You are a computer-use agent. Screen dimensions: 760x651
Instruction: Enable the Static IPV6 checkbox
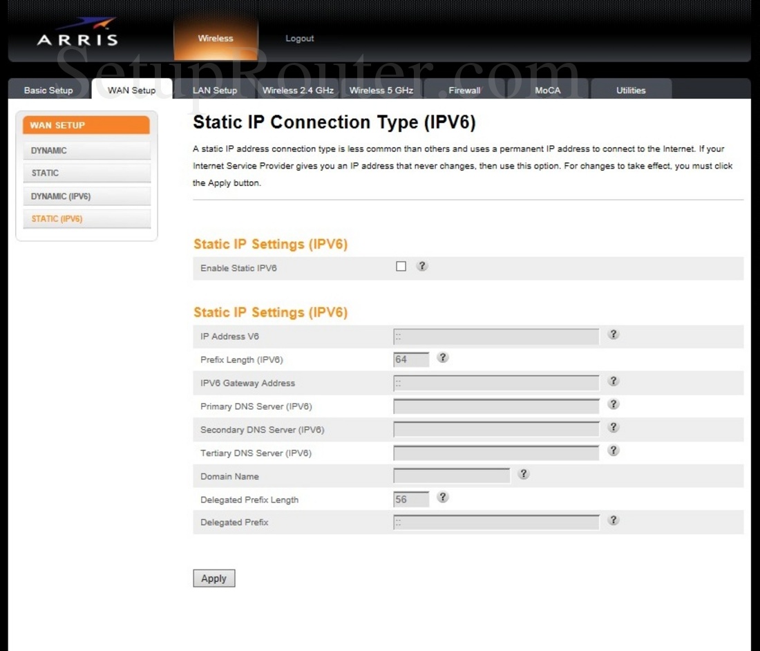[401, 266]
